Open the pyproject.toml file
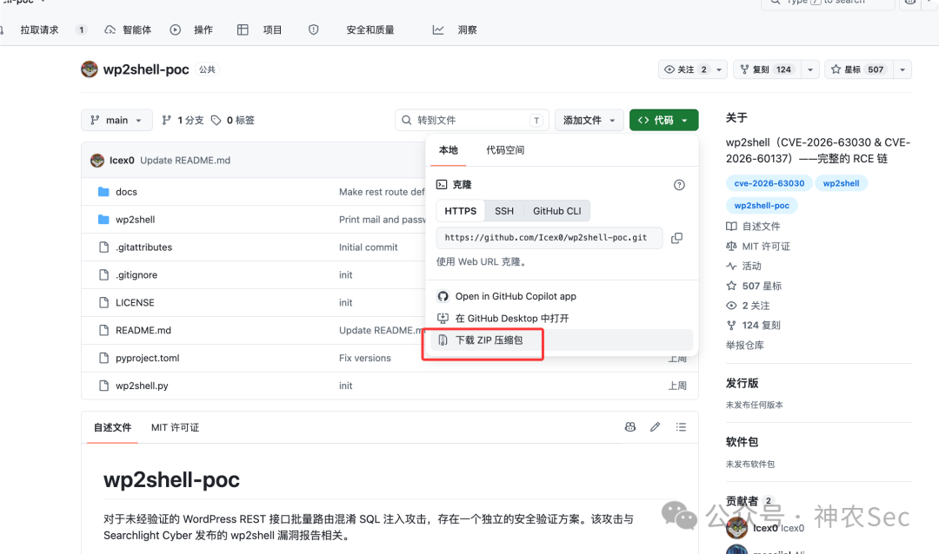 point(147,358)
